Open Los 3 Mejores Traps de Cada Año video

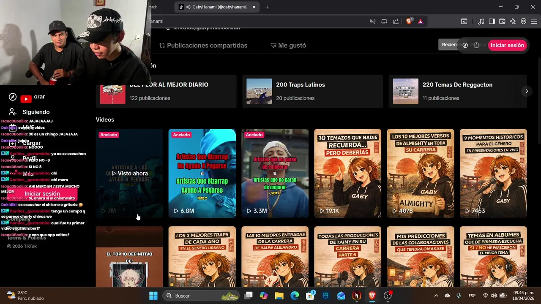pos(202,257)
